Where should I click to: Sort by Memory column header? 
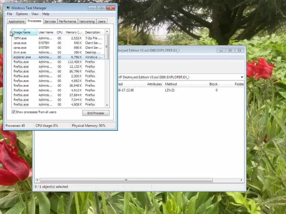[74, 32]
